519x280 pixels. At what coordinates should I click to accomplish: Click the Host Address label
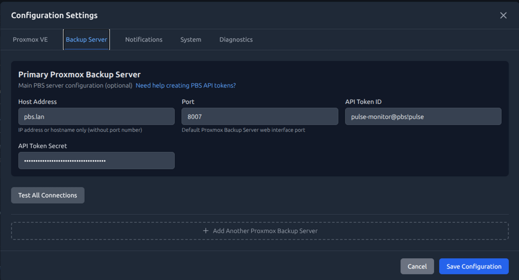click(x=37, y=102)
